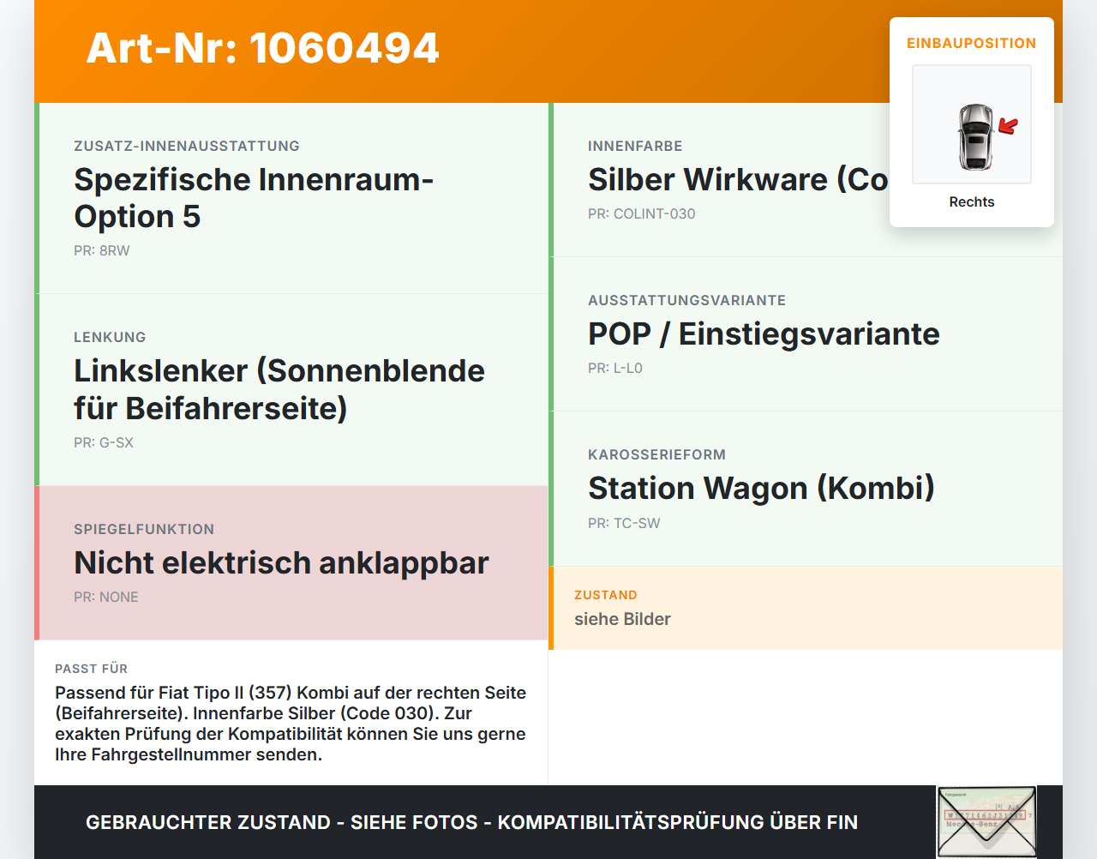Click the PR: COLINT-030 code
Screen dimensions: 1097x859
[x=642, y=213]
